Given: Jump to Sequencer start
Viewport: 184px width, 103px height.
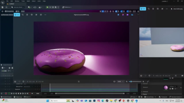Looking at the screenshot, I should tap(11, 94).
